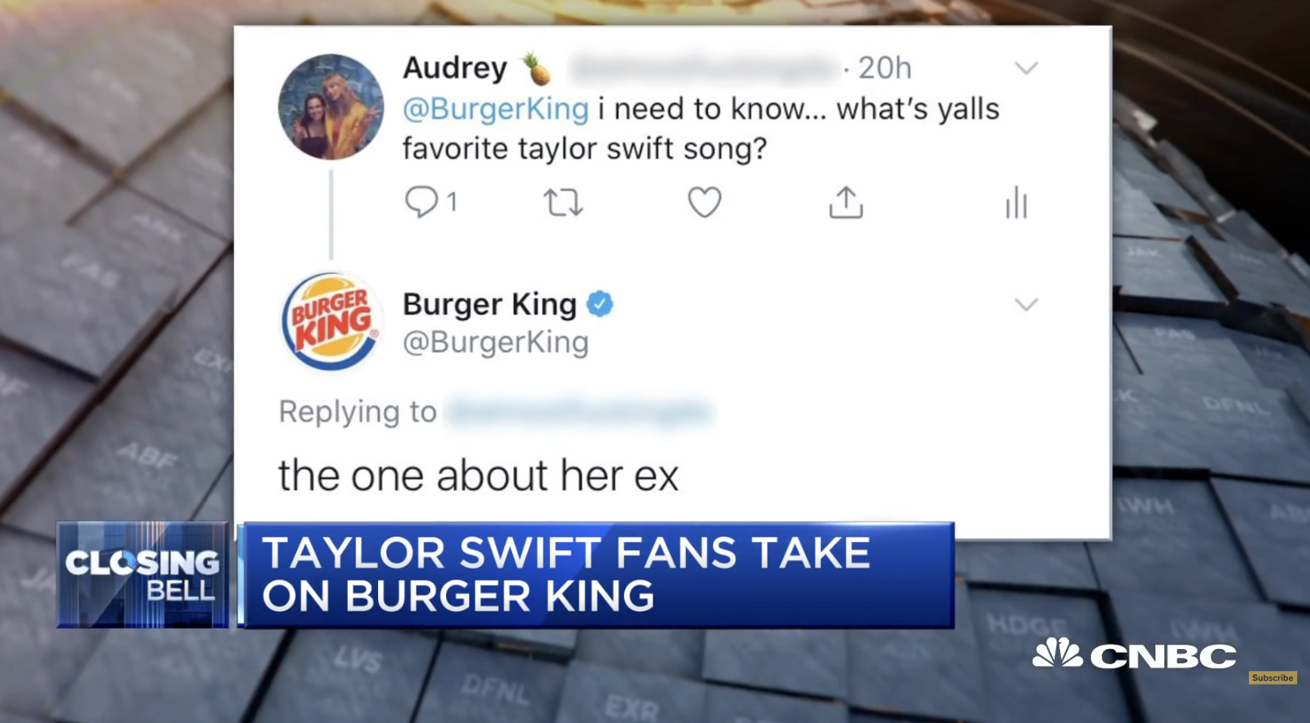Open tweet analytics bar chart icon
Screen dimensions: 1310x723
pos(1016,202)
